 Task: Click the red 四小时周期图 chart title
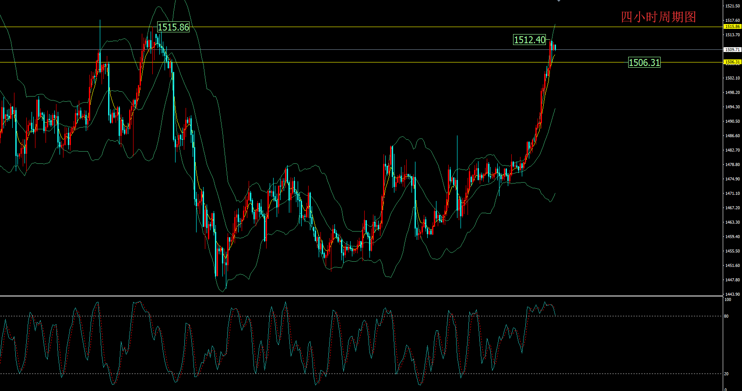pos(658,17)
